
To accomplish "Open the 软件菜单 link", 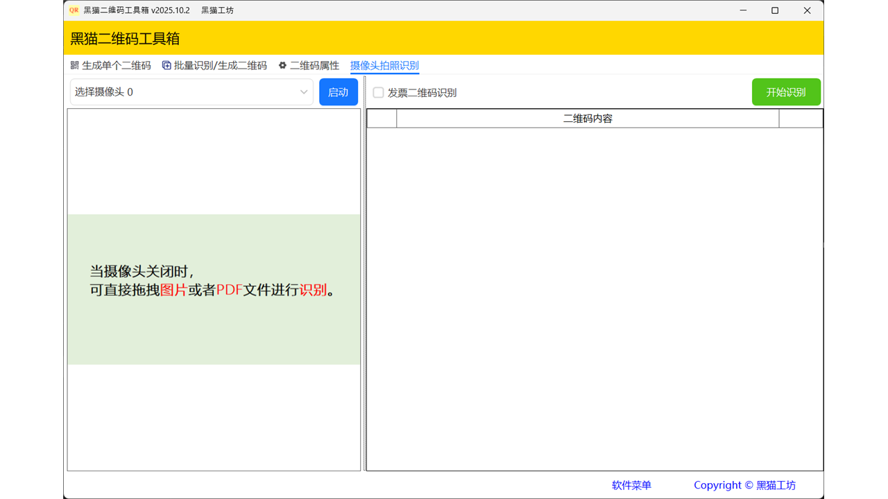I will (x=631, y=485).
